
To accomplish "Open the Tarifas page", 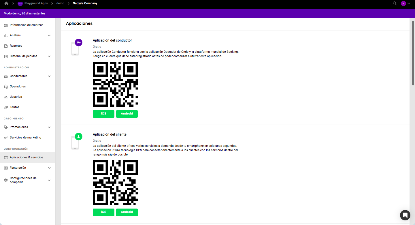I will coord(28,107).
